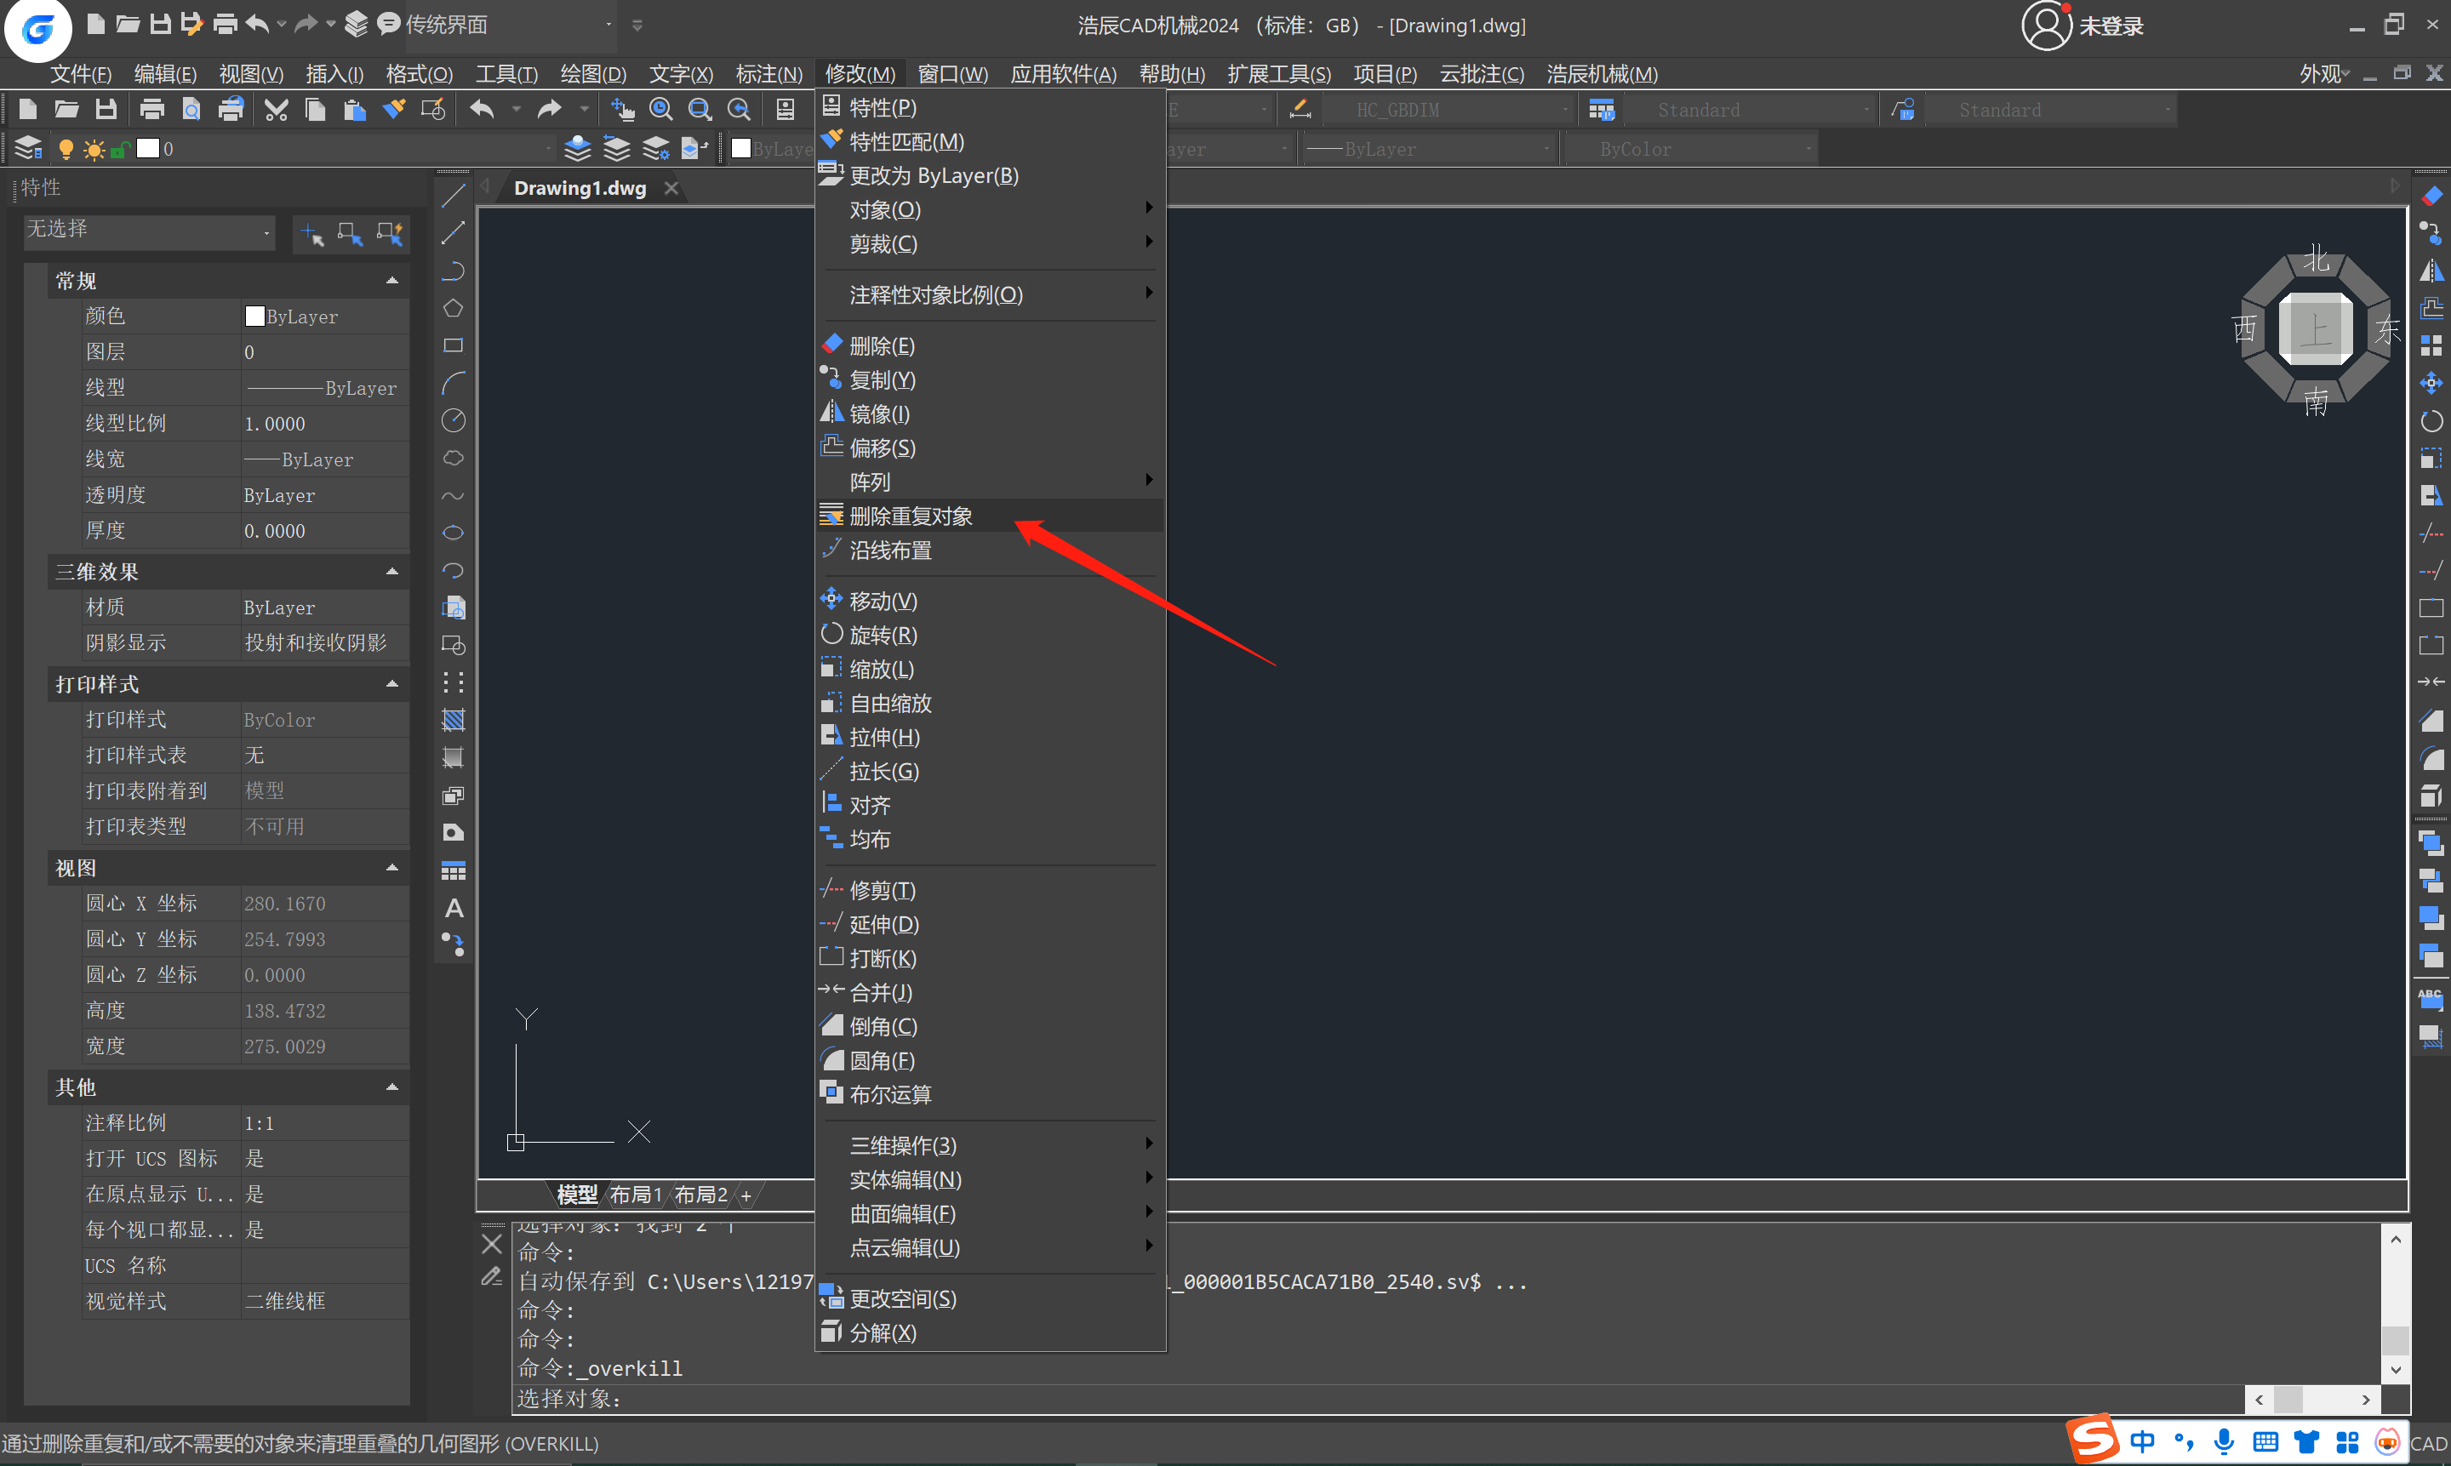
Task: Click the Quick Select icon in properties panel
Action: (x=391, y=234)
